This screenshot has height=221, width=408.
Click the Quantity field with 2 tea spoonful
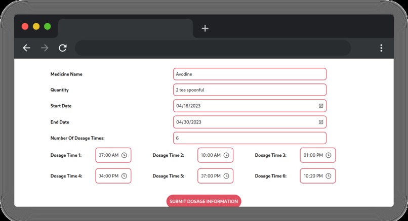coord(250,90)
